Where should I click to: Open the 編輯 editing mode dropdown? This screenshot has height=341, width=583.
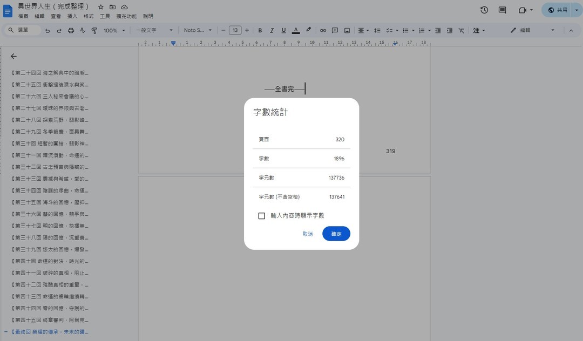tap(532, 30)
